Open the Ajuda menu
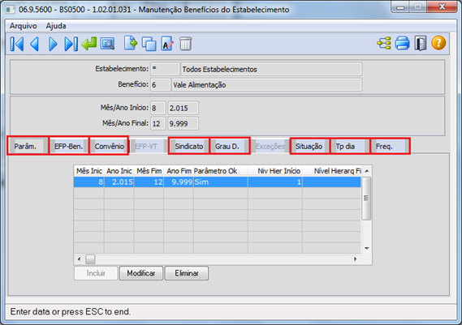Screen dimensions: 462x325 (56, 26)
